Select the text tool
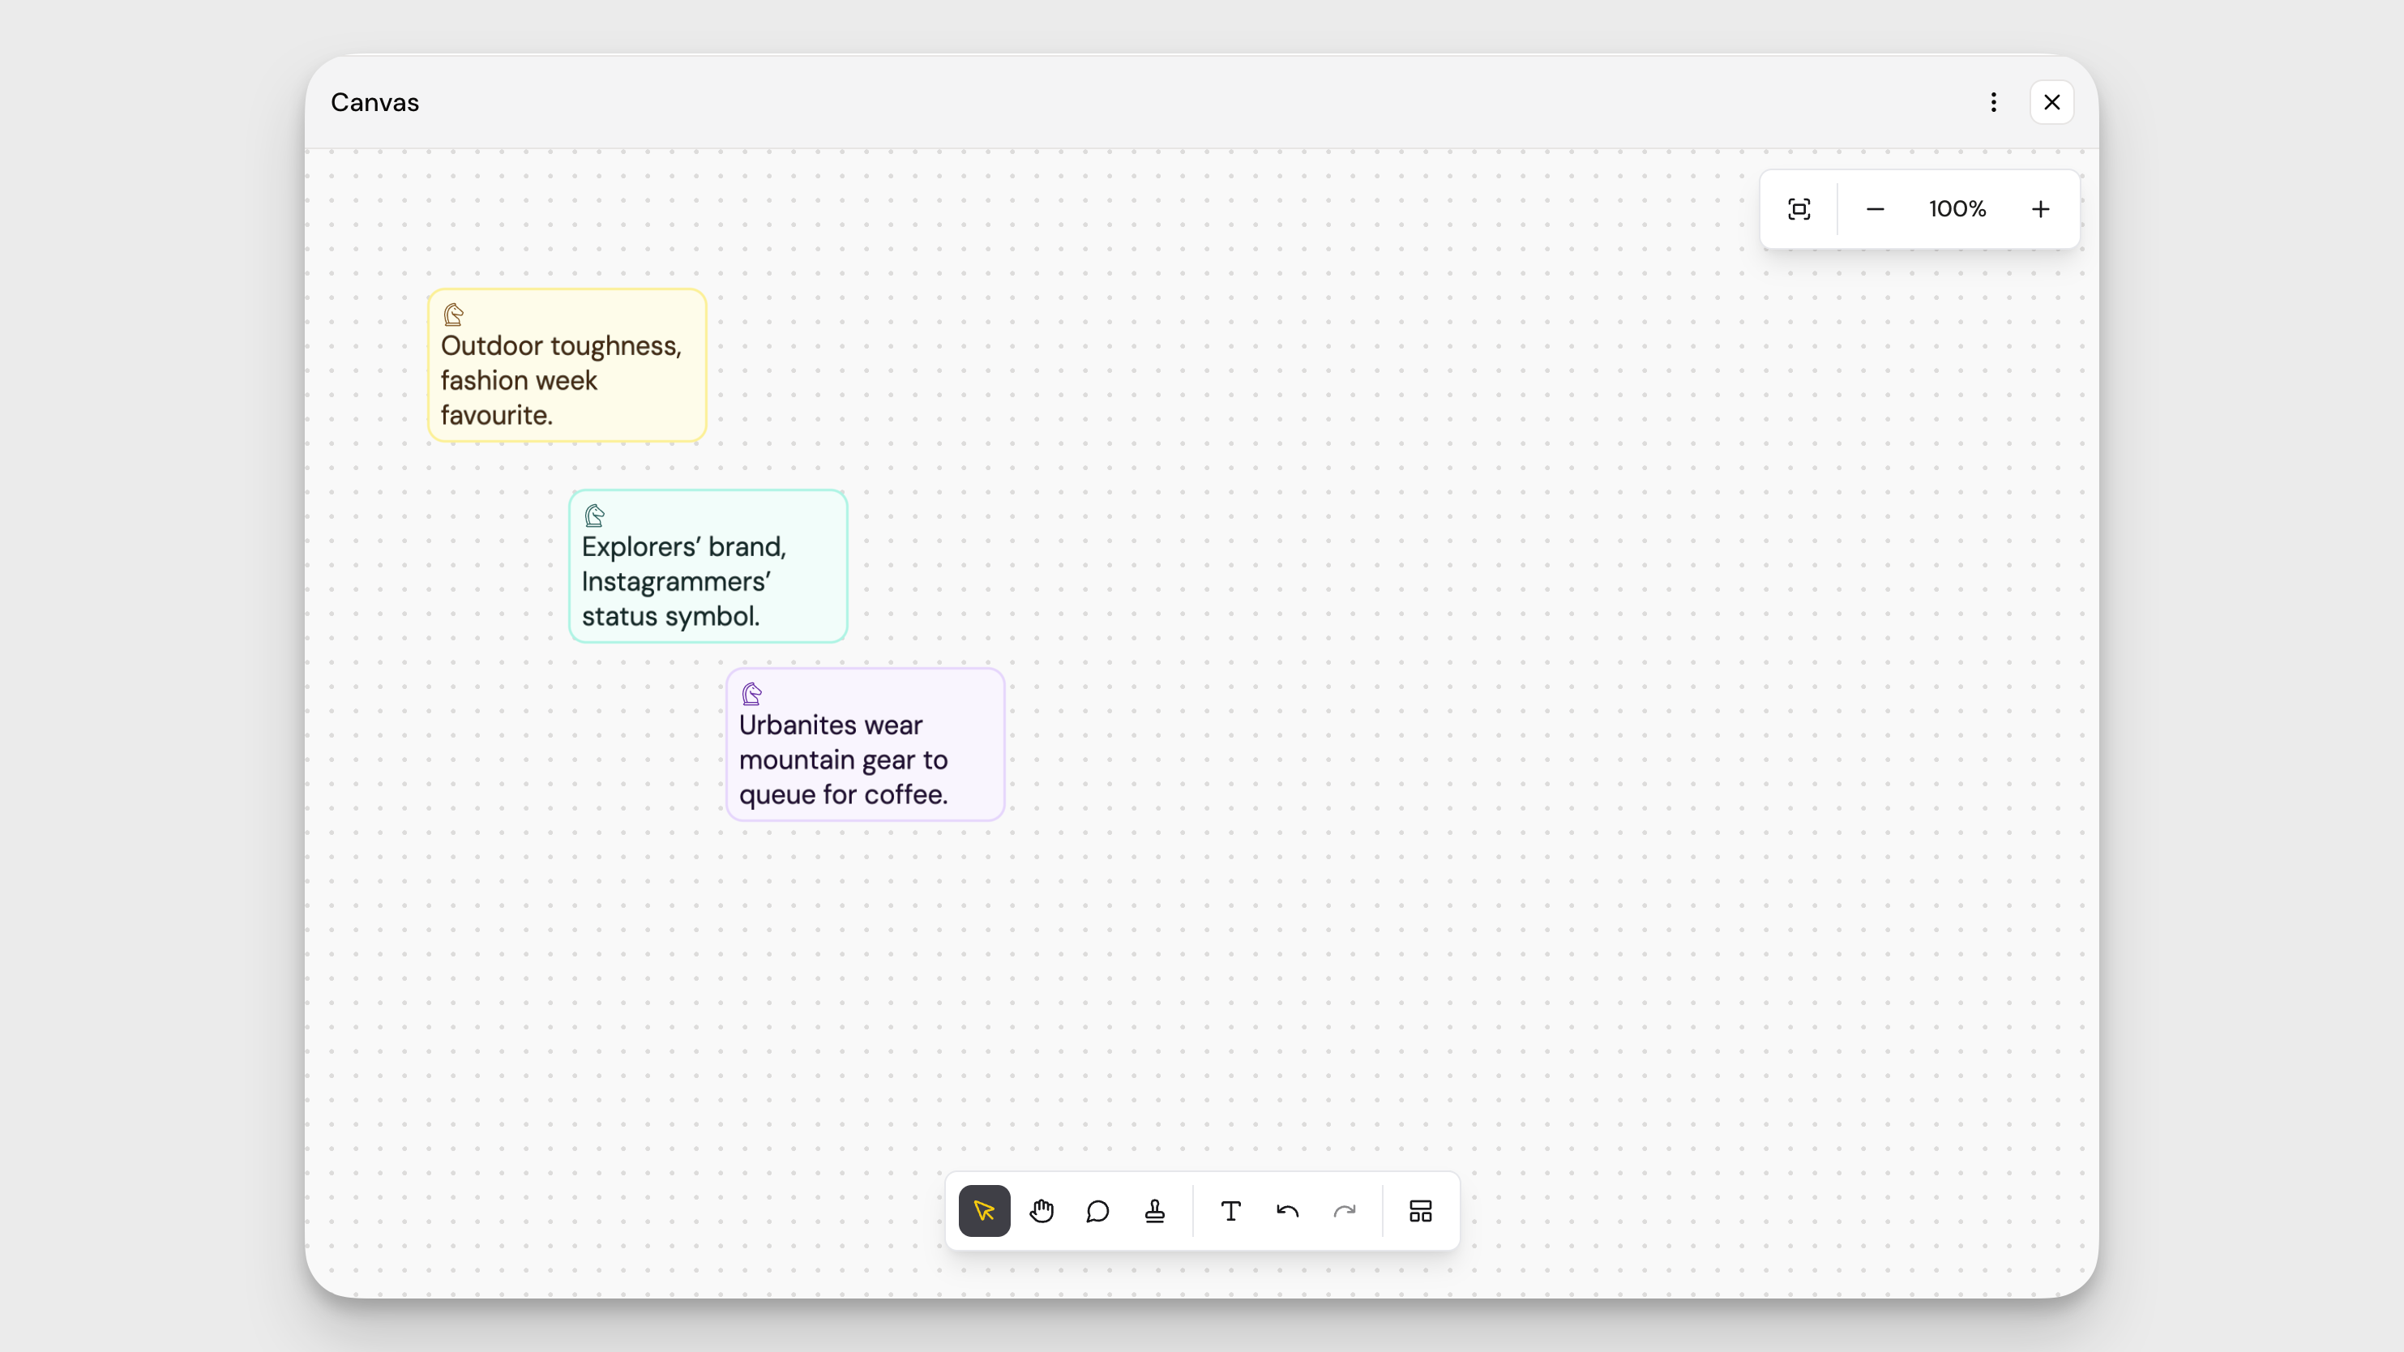The width and height of the screenshot is (2404, 1352). click(x=1230, y=1211)
